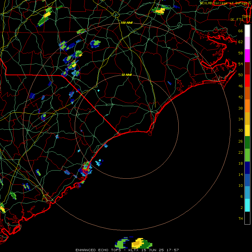Select the dark green legend swatch

click(247, 143)
